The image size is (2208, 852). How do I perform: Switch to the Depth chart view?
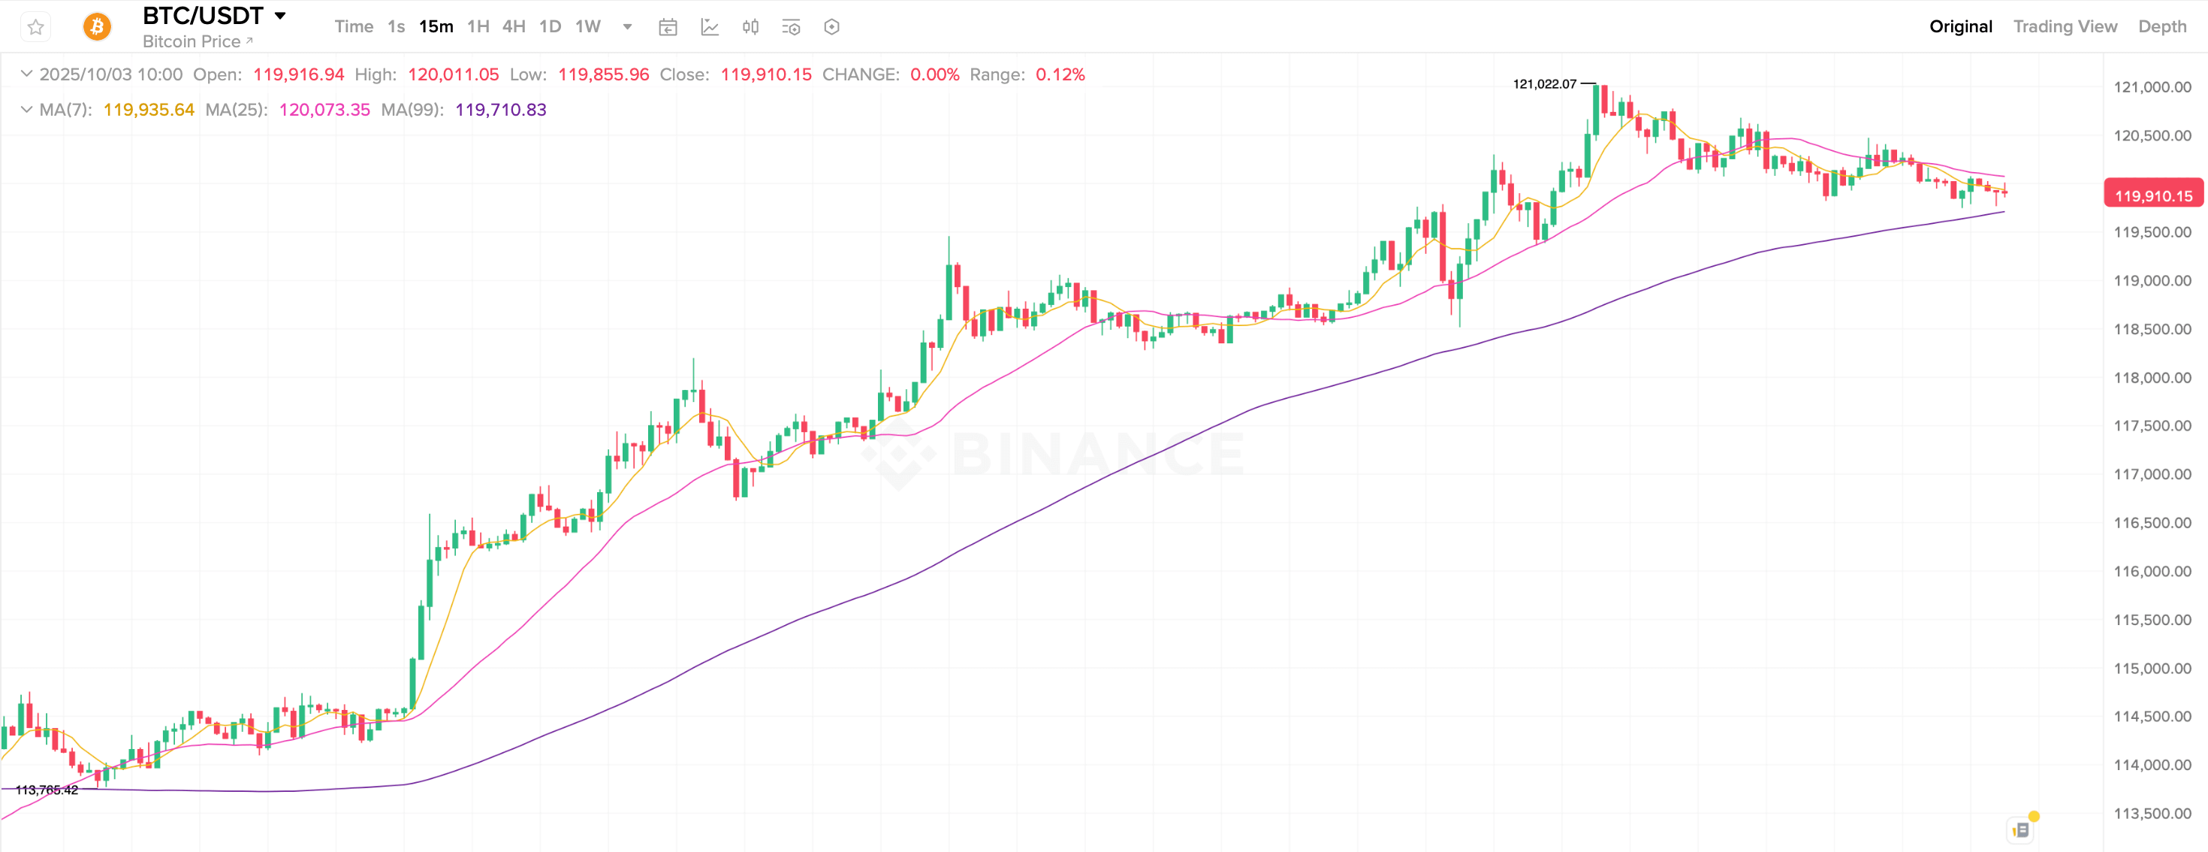point(2161,26)
